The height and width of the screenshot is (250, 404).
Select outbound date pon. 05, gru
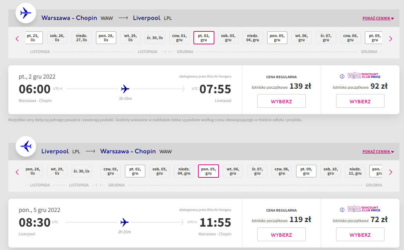point(277,38)
